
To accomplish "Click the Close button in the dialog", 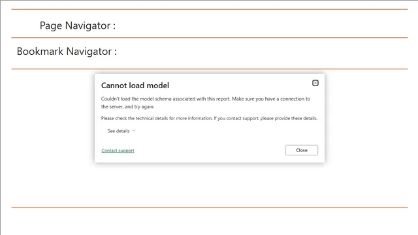I will pos(302,150).
